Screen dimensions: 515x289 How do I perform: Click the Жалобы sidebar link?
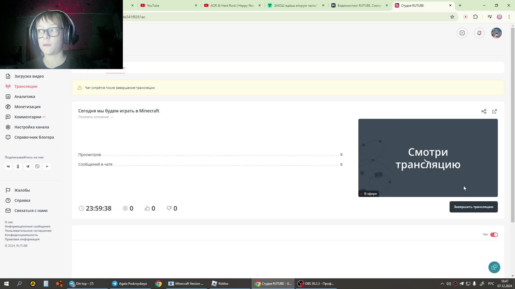coord(22,190)
